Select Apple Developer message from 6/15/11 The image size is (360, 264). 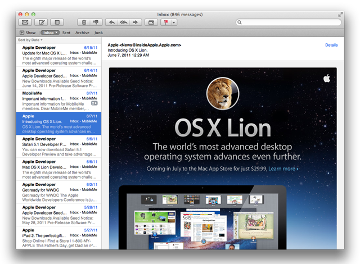pyautogui.click(x=58, y=55)
